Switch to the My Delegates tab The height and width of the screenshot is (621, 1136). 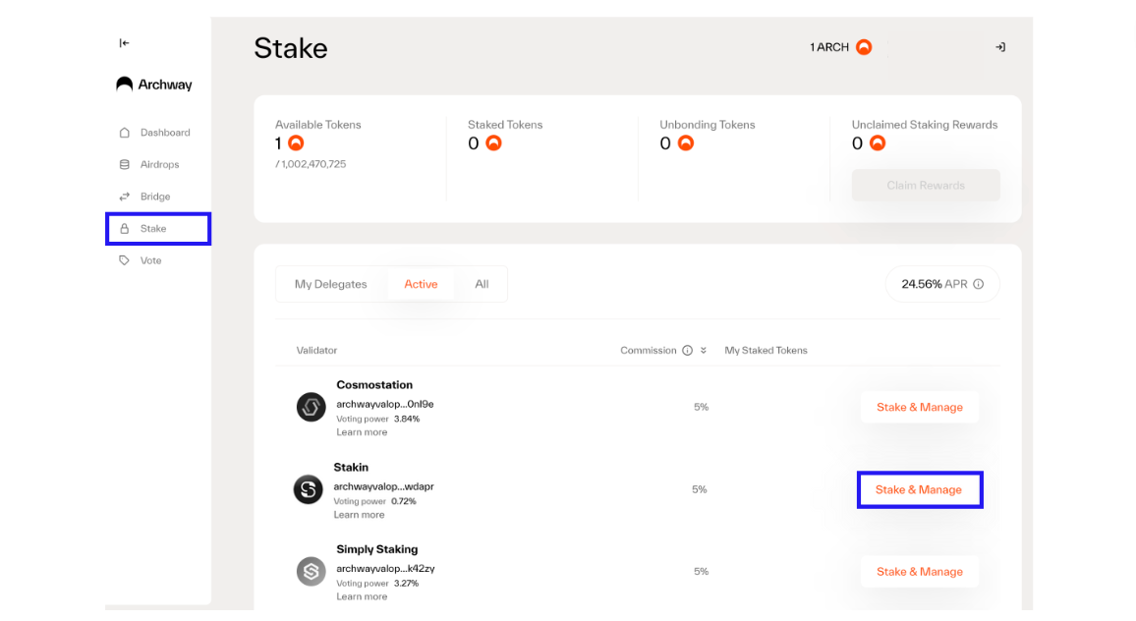330,284
